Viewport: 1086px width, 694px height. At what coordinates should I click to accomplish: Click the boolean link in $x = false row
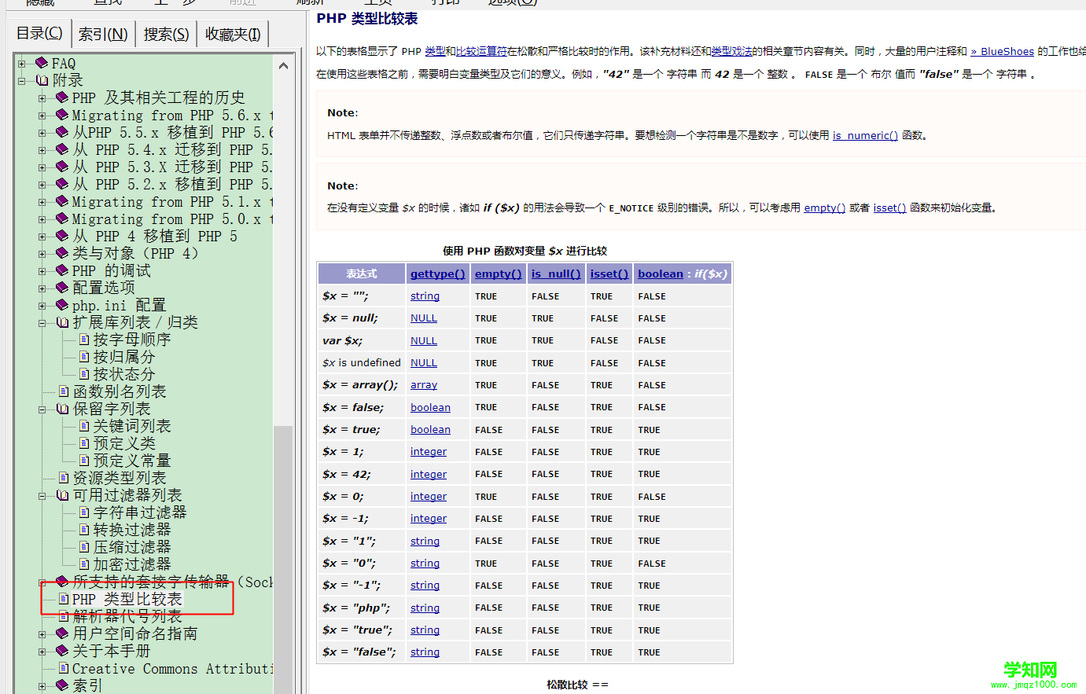(430, 407)
